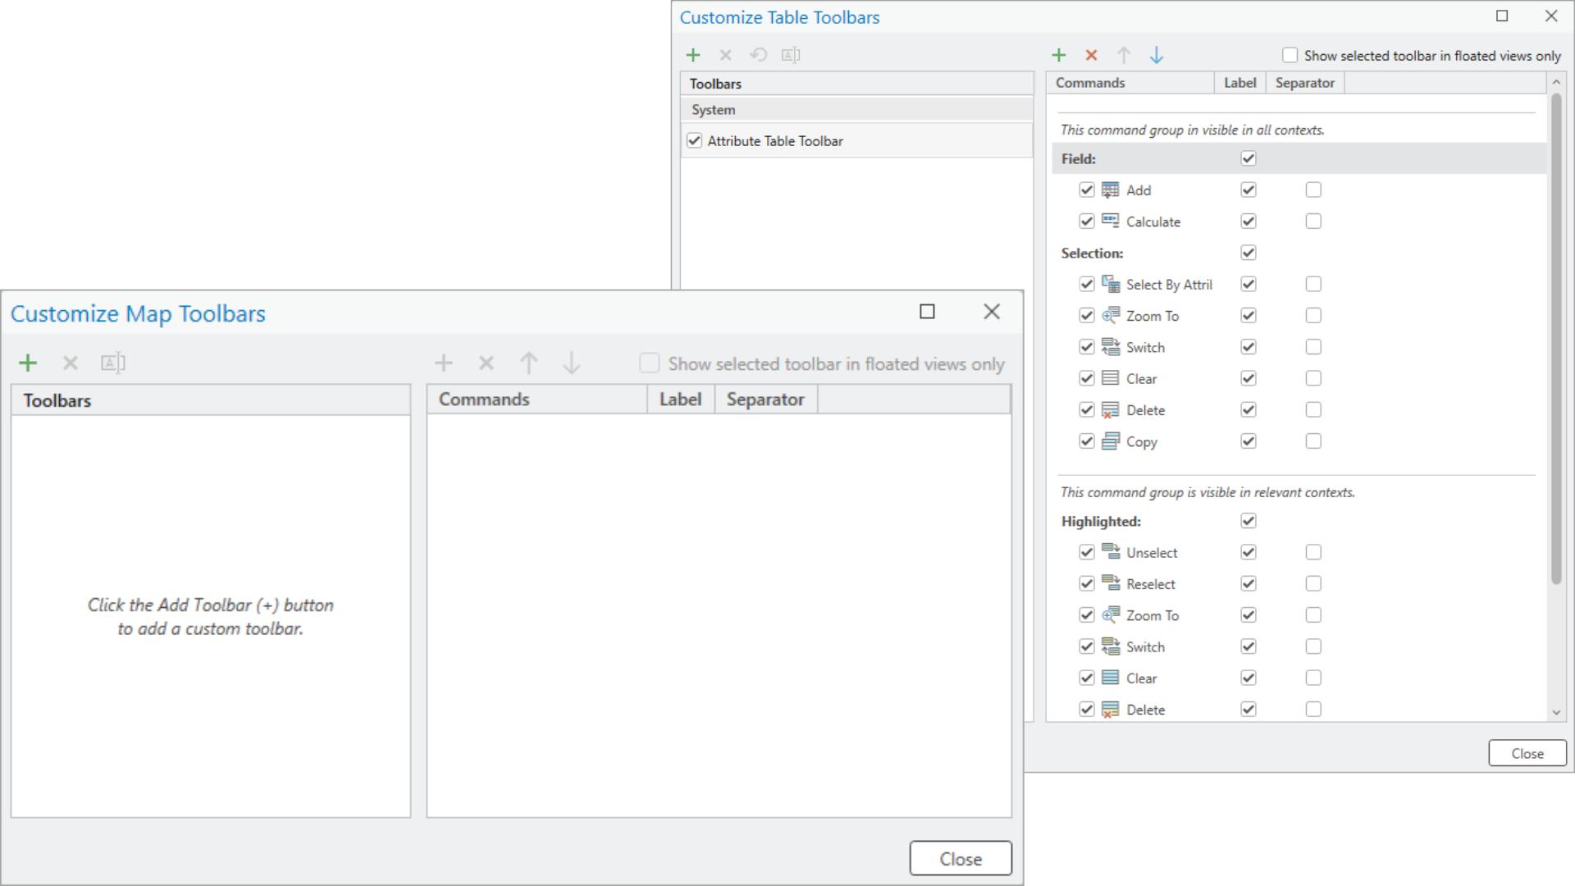Toggle Attribute Table Toolbar checkbox
Viewport: 1575px width, 886px height.
695,140
